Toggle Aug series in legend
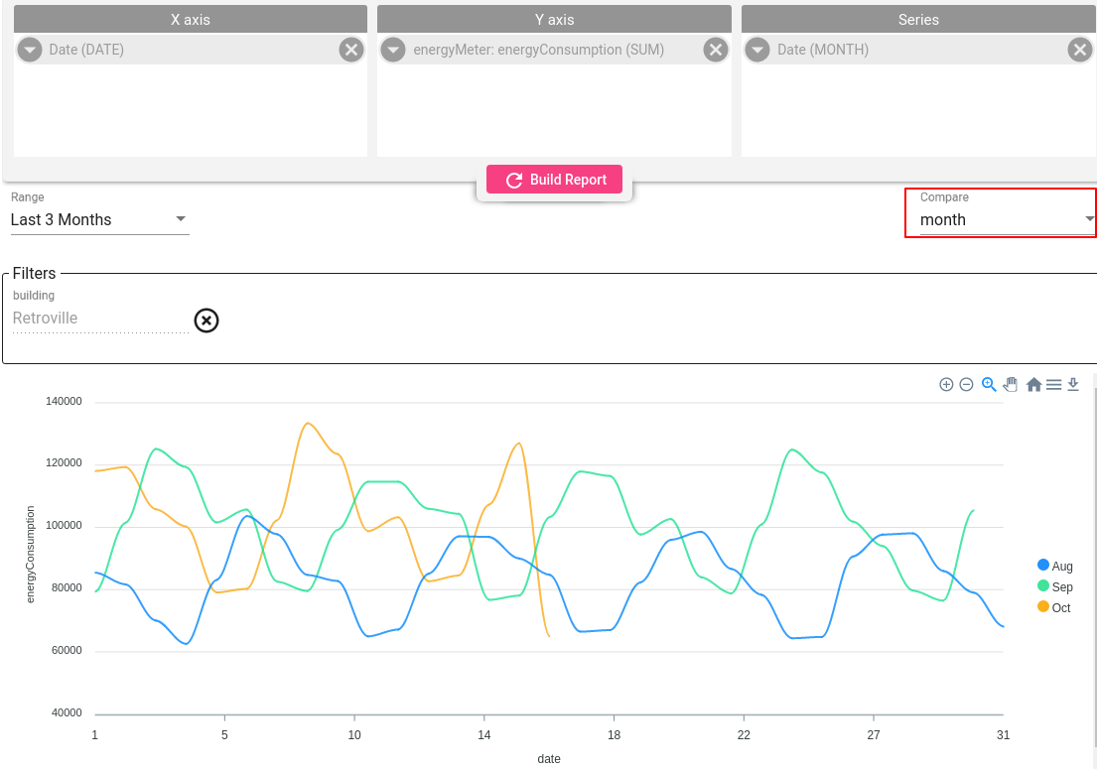 (x=1054, y=566)
